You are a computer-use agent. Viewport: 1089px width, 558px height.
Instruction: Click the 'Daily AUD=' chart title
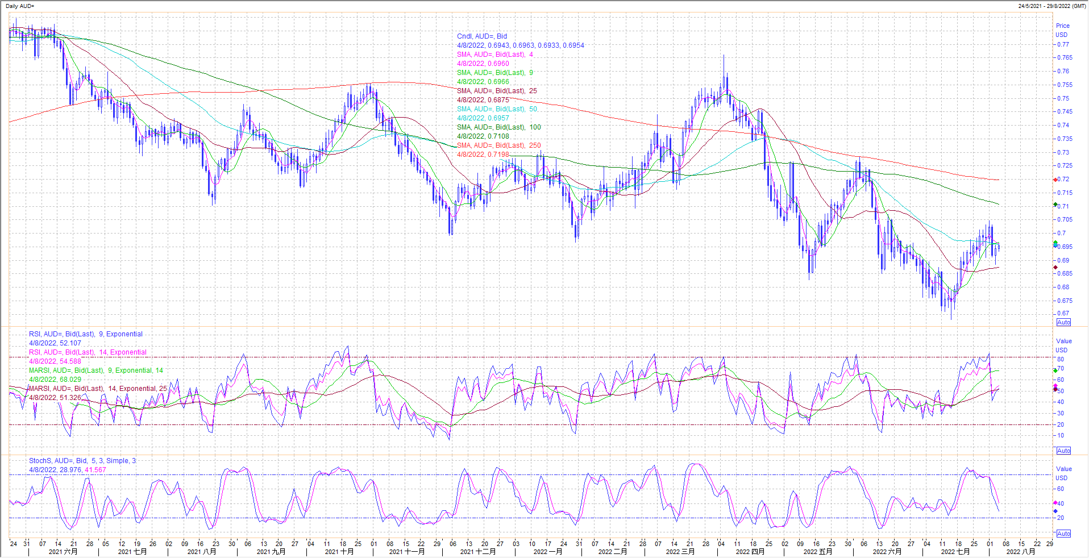(x=20, y=6)
